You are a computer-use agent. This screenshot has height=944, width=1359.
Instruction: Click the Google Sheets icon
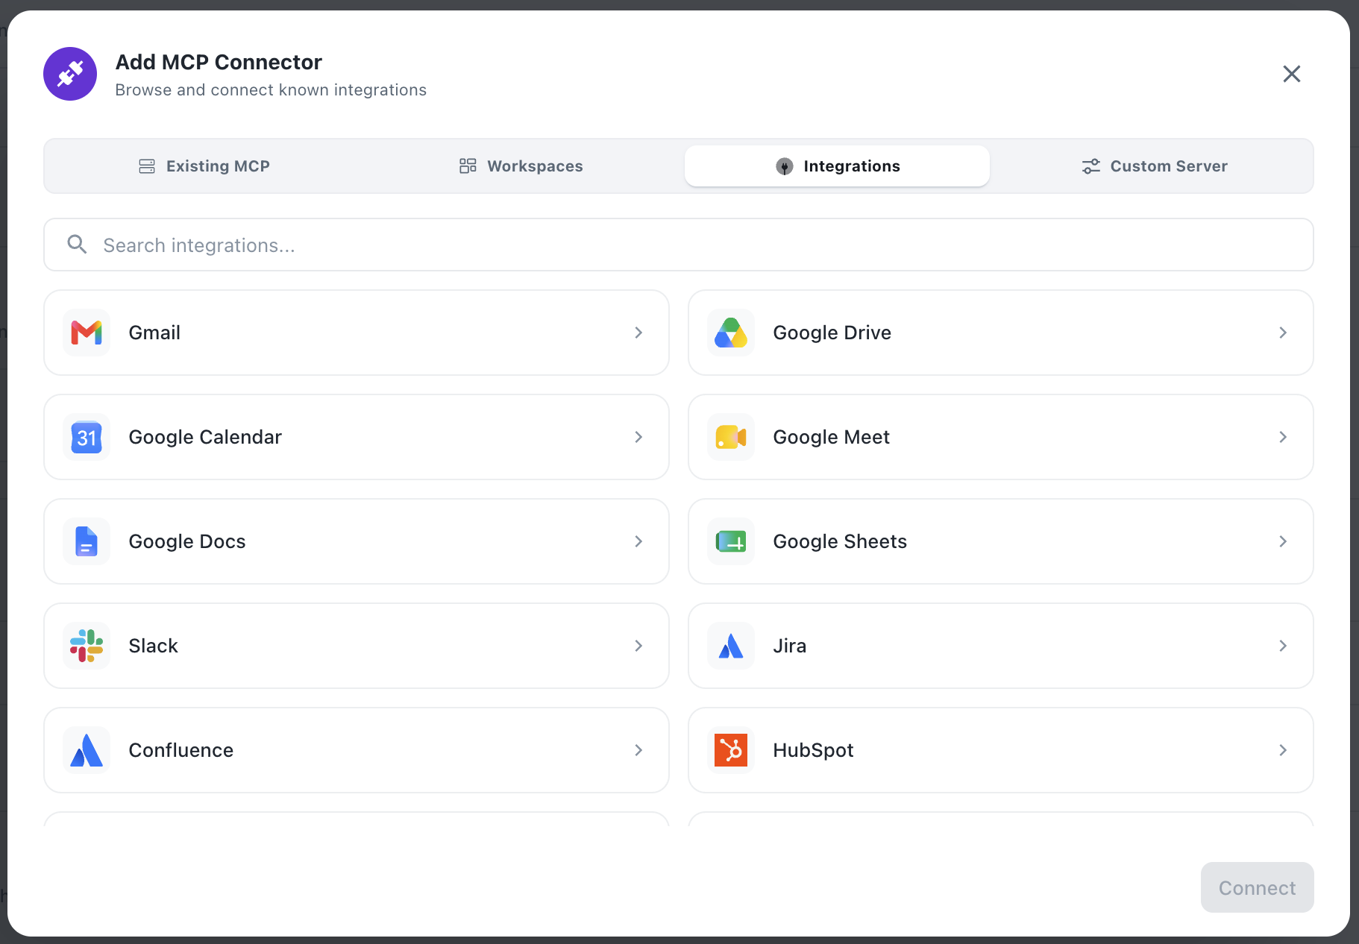(x=731, y=541)
